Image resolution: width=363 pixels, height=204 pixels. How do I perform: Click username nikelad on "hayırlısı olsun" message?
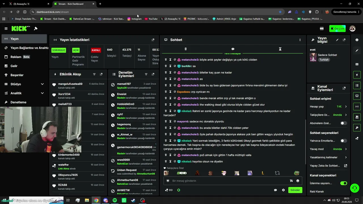(x=186, y=161)
